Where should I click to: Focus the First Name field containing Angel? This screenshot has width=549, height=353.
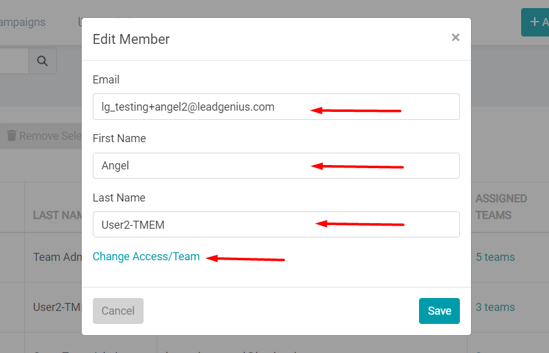(x=276, y=166)
